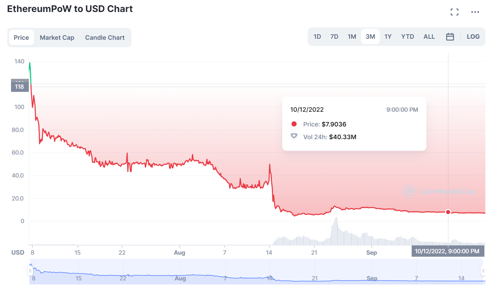The height and width of the screenshot is (292, 493).
Task: Click the Aug label on the x-axis
Action: [x=180, y=253]
